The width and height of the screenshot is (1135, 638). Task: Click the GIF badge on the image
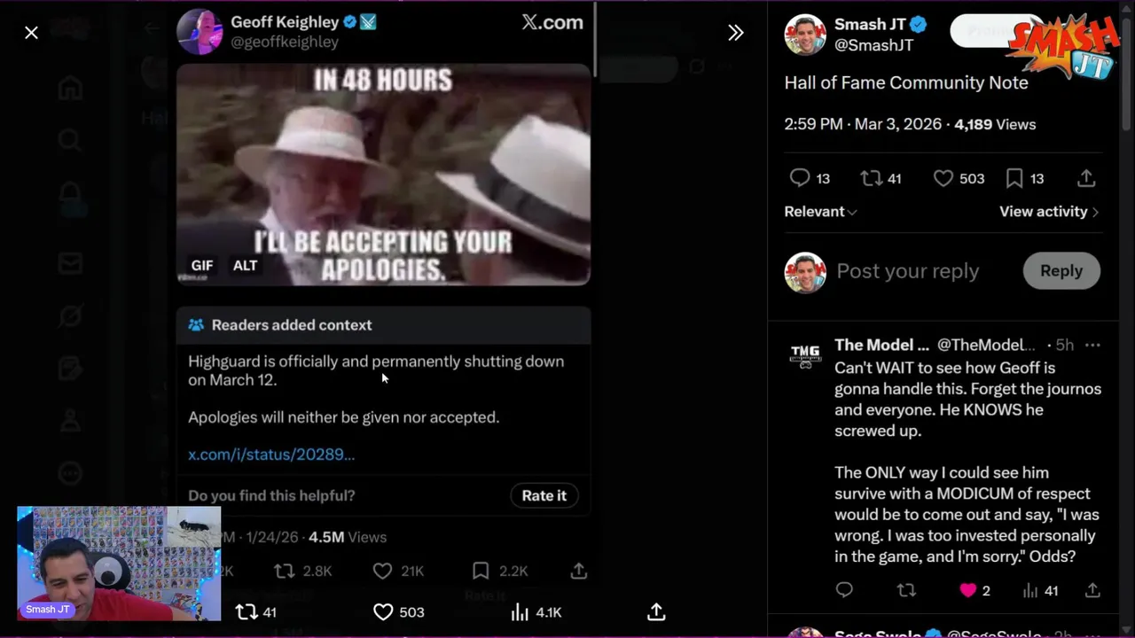pyautogui.click(x=202, y=265)
